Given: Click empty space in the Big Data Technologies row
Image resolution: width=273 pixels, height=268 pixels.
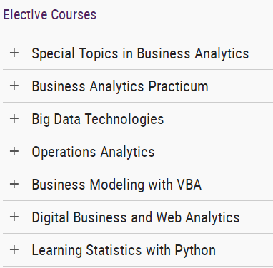Looking at the screenshot, I should point(218,119).
